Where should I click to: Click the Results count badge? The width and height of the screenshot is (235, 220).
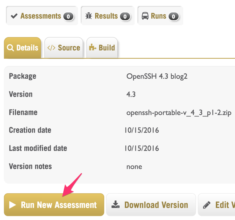click(125, 16)
